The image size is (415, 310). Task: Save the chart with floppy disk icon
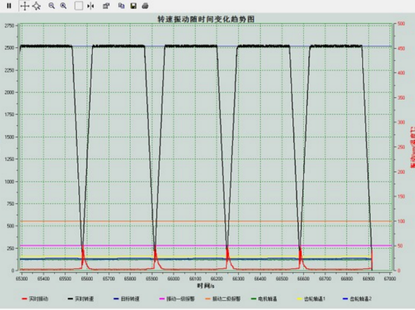pos(133,6)
